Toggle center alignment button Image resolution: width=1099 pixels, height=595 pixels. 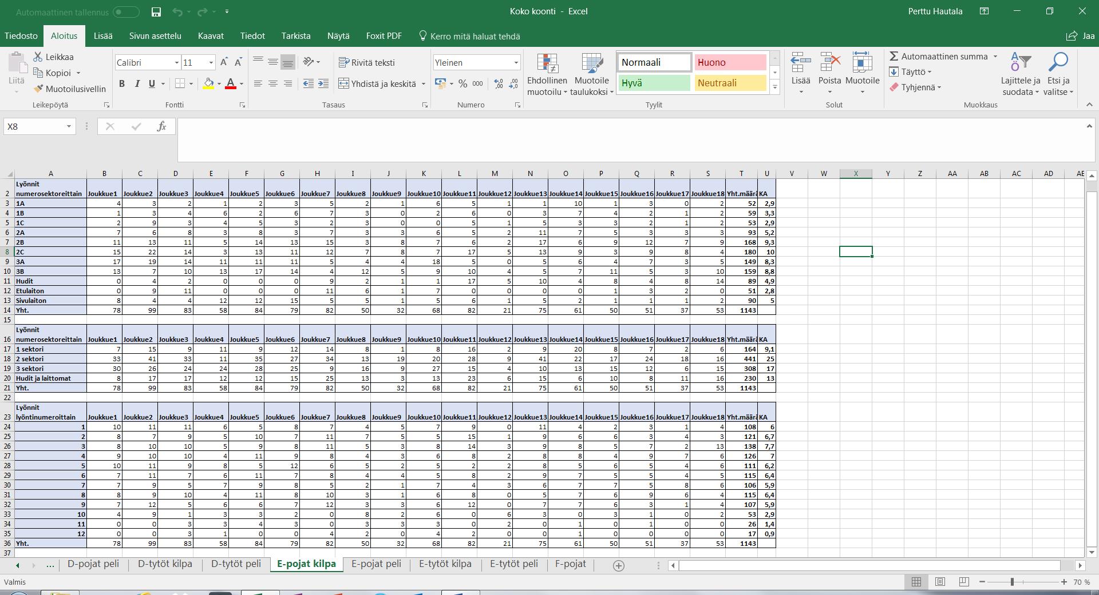[x=273, y=84]
